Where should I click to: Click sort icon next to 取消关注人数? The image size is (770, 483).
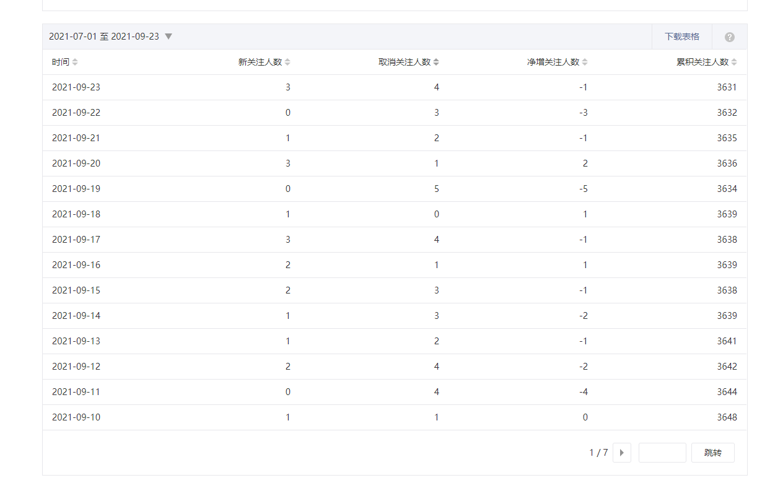click(436, 62)
